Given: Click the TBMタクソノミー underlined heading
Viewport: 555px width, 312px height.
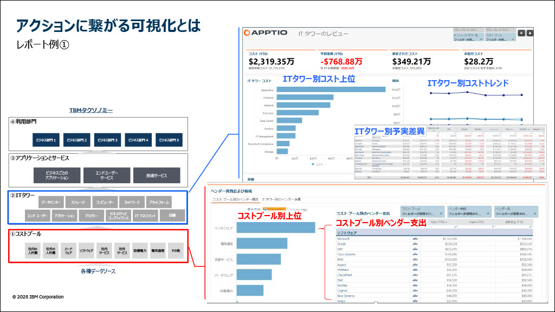Looking at the screenshot, I should pyautogui.click(x=91, y=110).
